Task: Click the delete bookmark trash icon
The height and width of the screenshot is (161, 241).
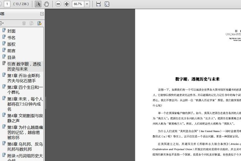Action: pos(24,23)
